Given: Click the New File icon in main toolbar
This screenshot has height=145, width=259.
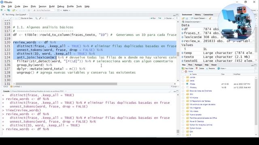Looking at the screenshot, I should [x=2, y=10].
